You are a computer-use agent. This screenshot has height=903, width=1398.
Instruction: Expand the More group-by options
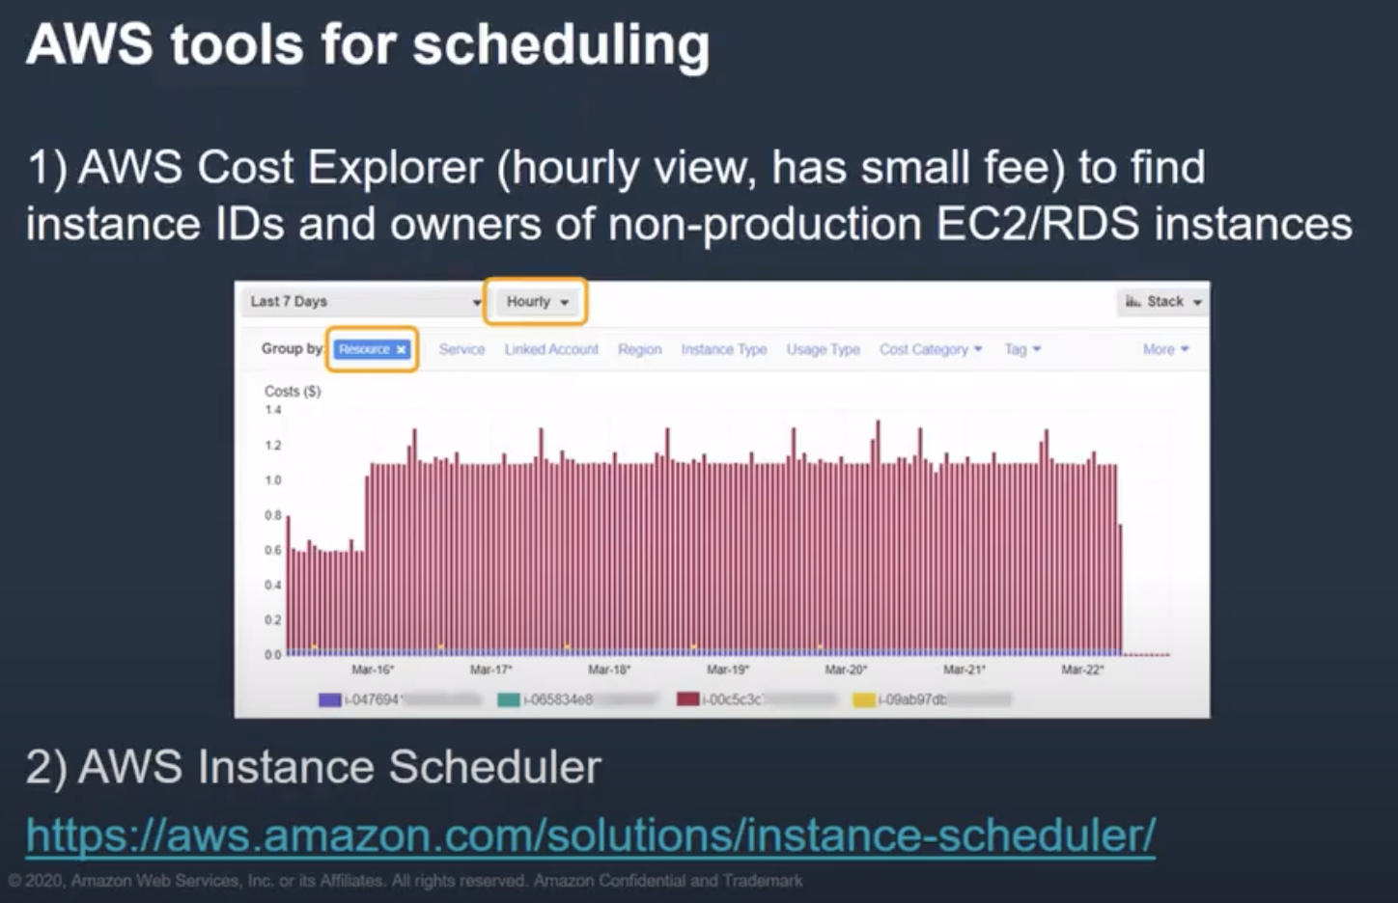coord(1165,349)
